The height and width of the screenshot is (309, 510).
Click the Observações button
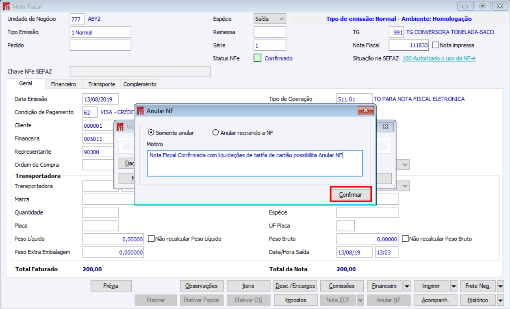[202, 286]
